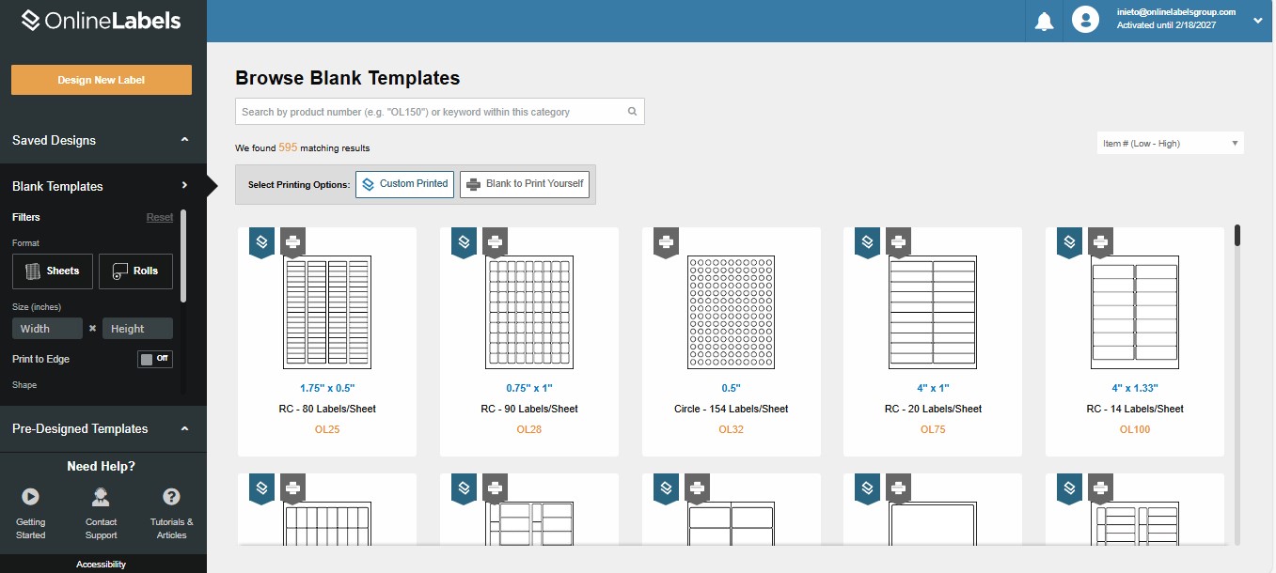
Task: Open Blank Templates menu item
Action: pyautogui.click(x=57, y=186)
